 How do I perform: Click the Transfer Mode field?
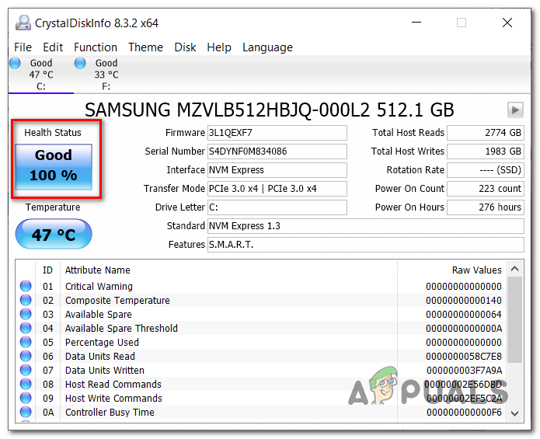coord(277,188)
